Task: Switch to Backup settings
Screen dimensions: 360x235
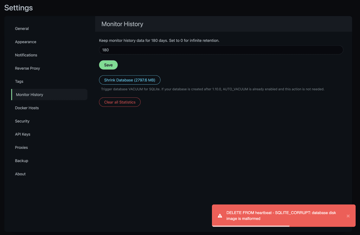Action: click(21, 160)
